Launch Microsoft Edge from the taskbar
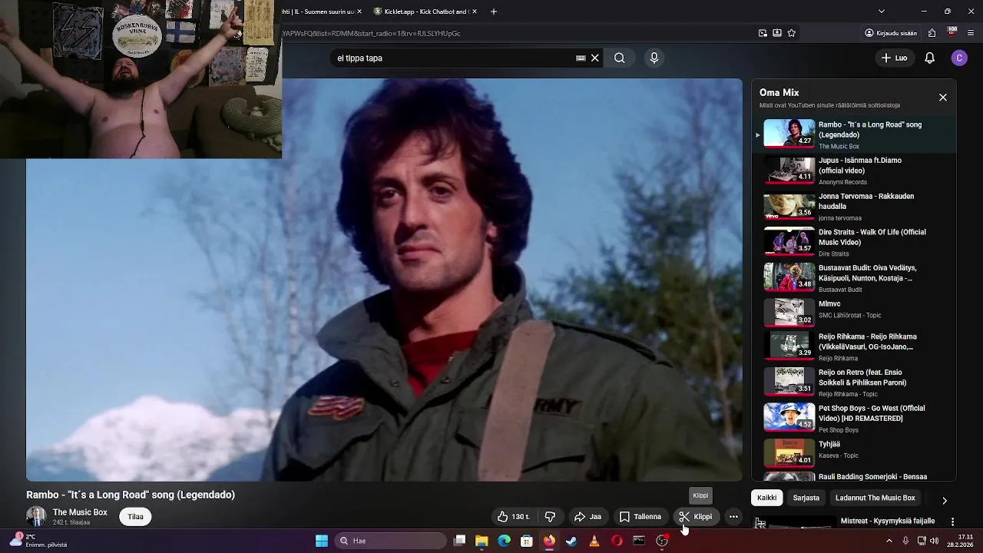 pyautogui.click(x=504, y=541)
